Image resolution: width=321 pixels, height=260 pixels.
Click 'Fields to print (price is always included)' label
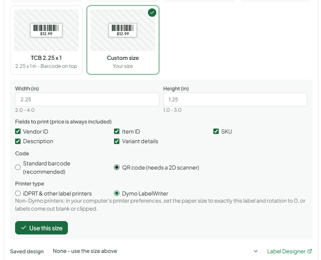click(63, 122)
